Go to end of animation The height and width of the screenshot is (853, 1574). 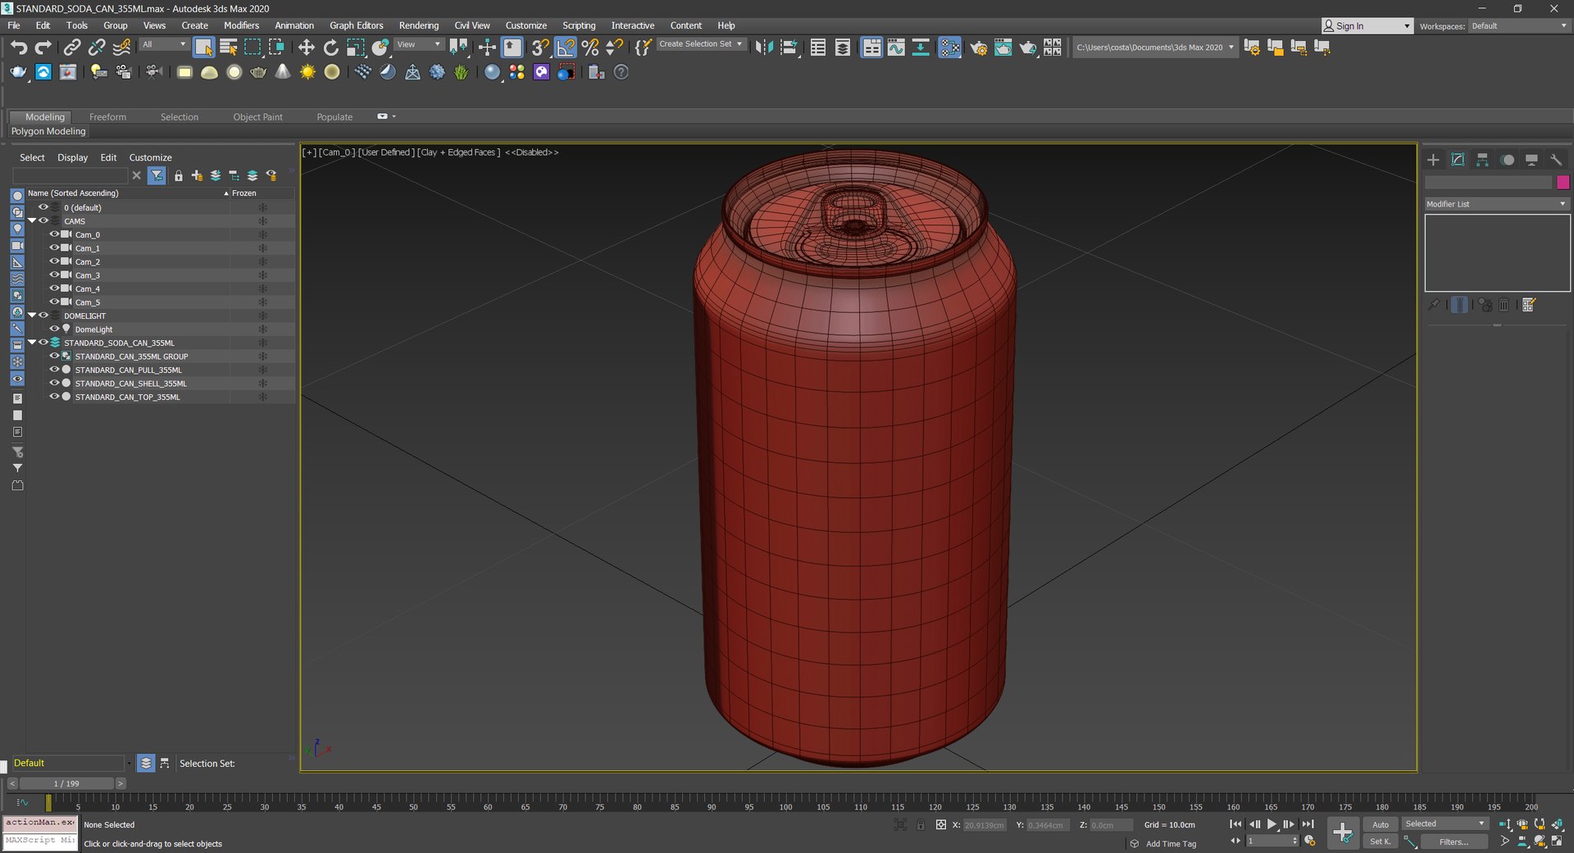point(1308,824)
